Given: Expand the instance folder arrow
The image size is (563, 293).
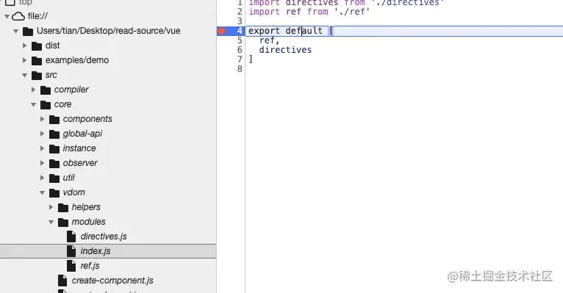Looking at the screenshot, I should (x=42, y=148).
